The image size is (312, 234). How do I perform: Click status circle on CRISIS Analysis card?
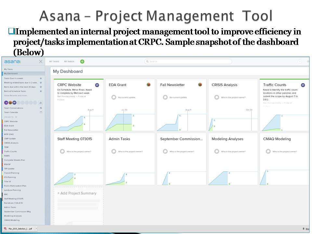pos(217,97)
